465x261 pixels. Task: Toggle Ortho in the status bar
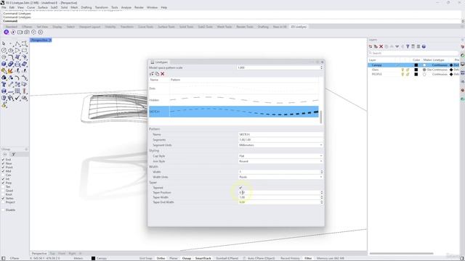click(x=161, y=258)
